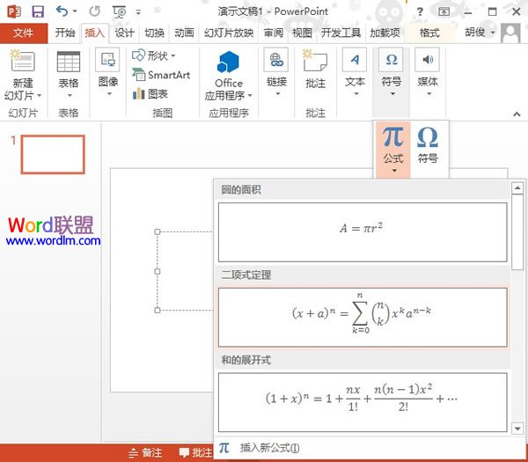Viewport: 528px width, 462px height.
Task: Click 备注 notes in the status bar
Action: coord(145,453)
